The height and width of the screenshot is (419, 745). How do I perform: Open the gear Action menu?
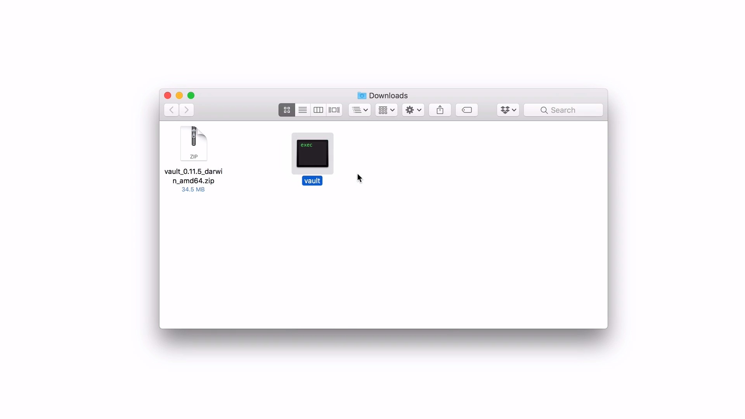click(x=413, y=110)
